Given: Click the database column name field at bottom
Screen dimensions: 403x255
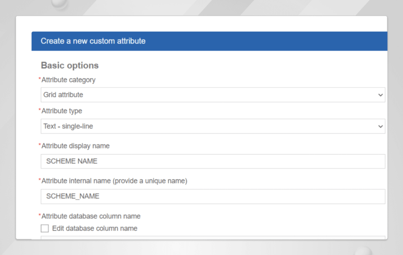Looking at the screenshot, I should pos(213,237).
